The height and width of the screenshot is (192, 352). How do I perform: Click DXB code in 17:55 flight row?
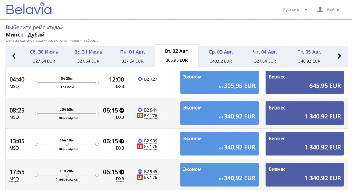tap(120, 179)
